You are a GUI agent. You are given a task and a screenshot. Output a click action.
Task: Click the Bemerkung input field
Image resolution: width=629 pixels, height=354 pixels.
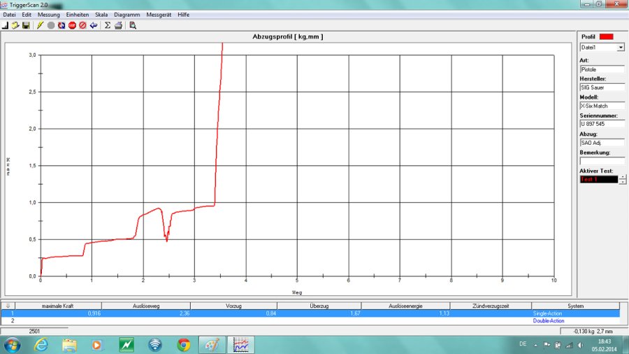602,161
